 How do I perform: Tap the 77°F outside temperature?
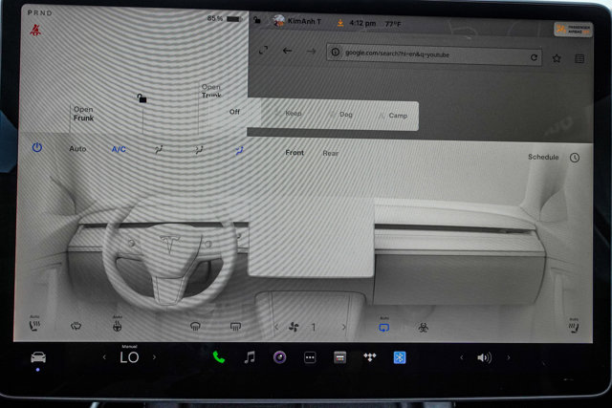[393, 24]
